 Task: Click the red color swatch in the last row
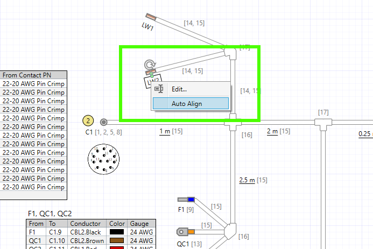coord(117,247)
